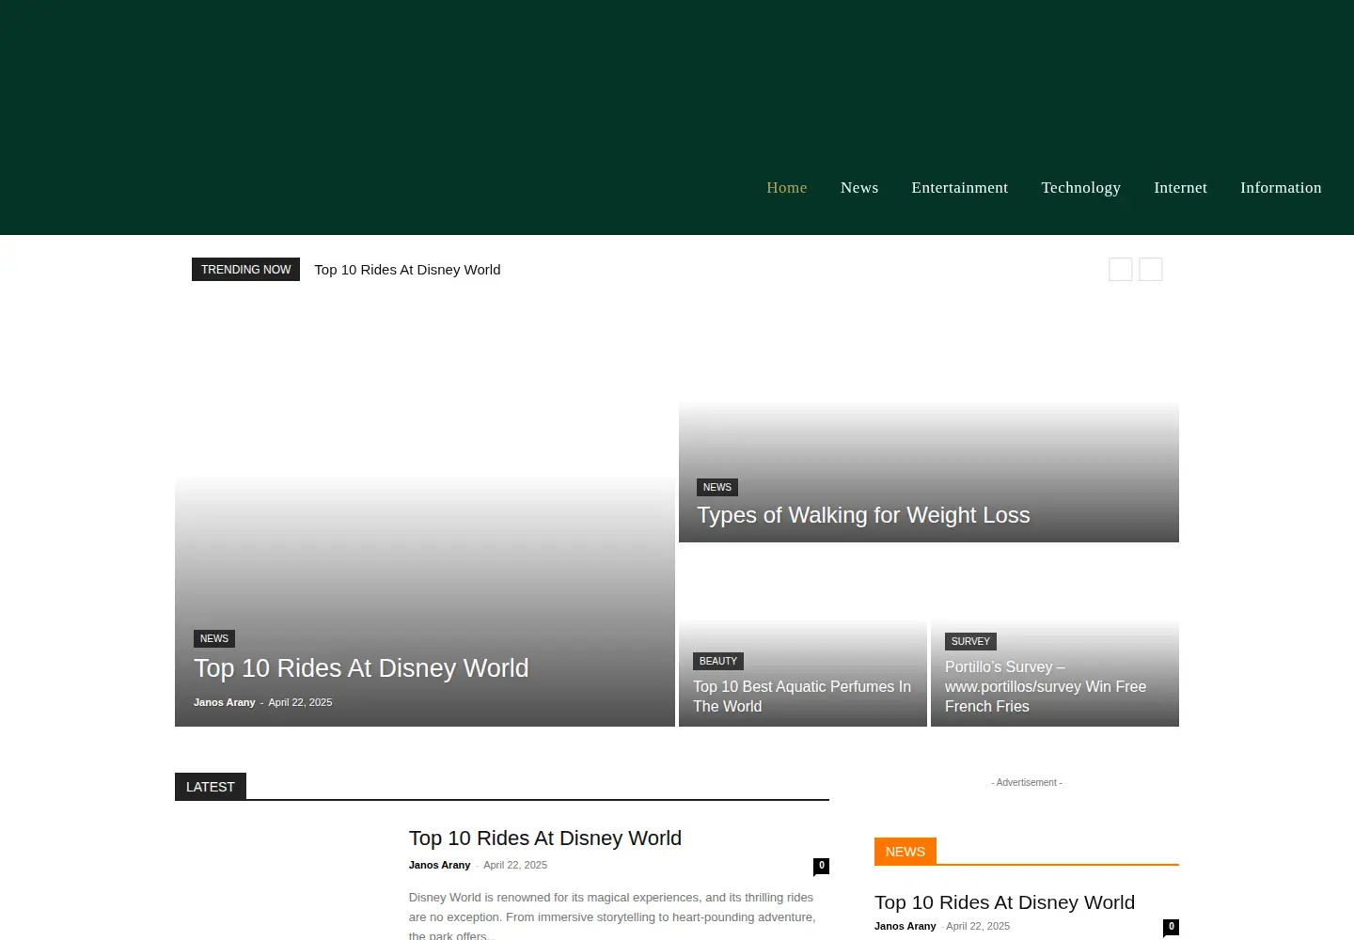
Task: Select the orange NEWS sidebar tab
Action: point(905,852)
